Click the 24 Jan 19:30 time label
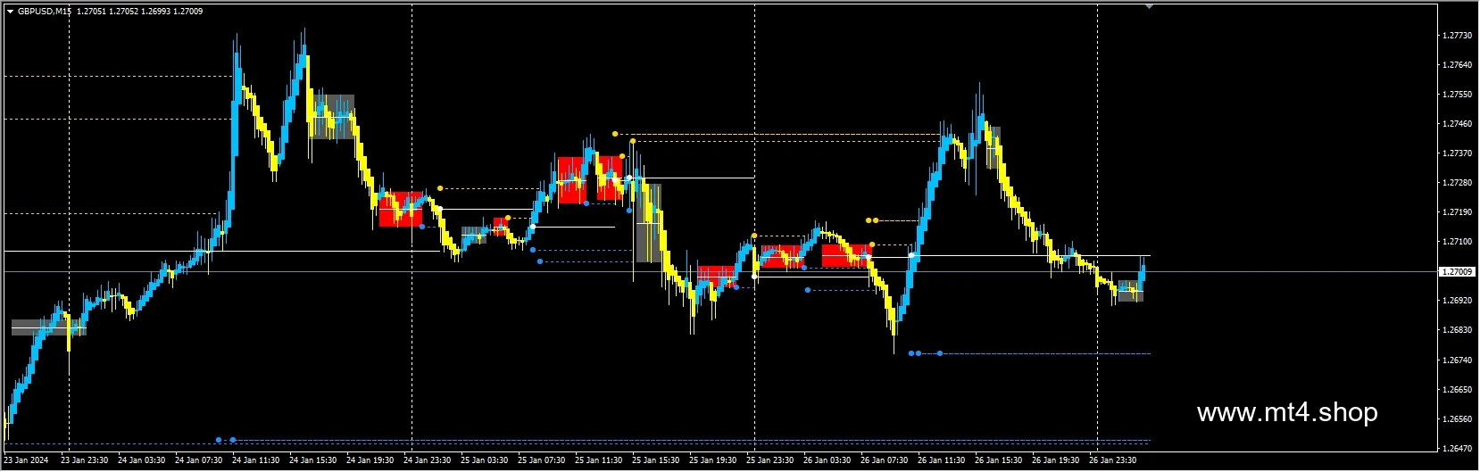1480x472 pixels. click(370, 461)
